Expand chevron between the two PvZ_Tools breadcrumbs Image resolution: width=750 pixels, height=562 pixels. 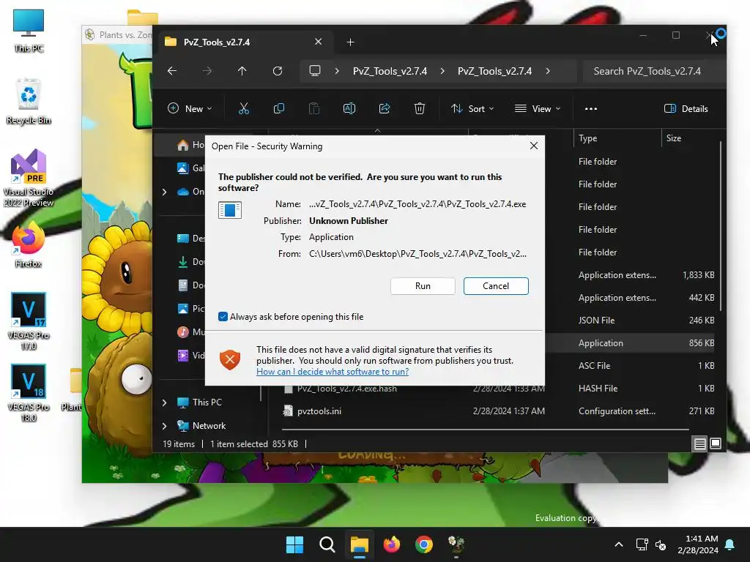pos(442,71)
